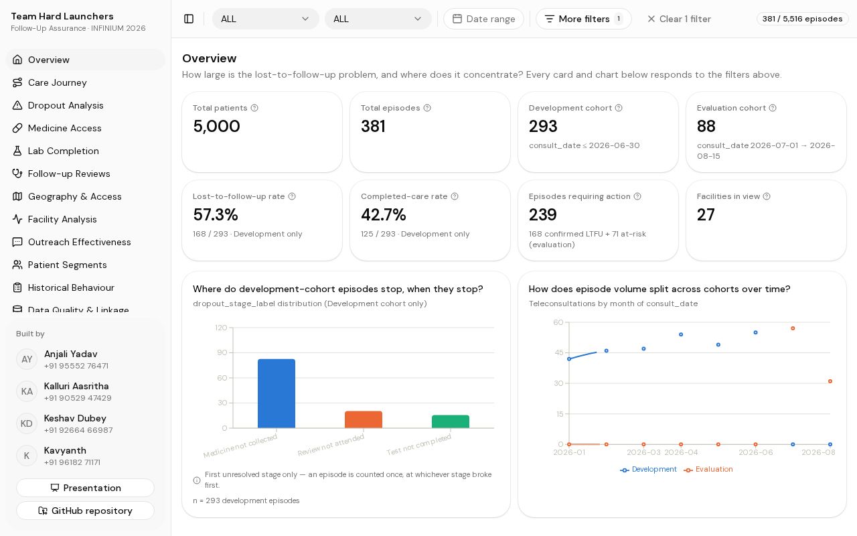Click the calendar icon in Date range
This screenshot has height=536, width=857.
coord(457,19)
